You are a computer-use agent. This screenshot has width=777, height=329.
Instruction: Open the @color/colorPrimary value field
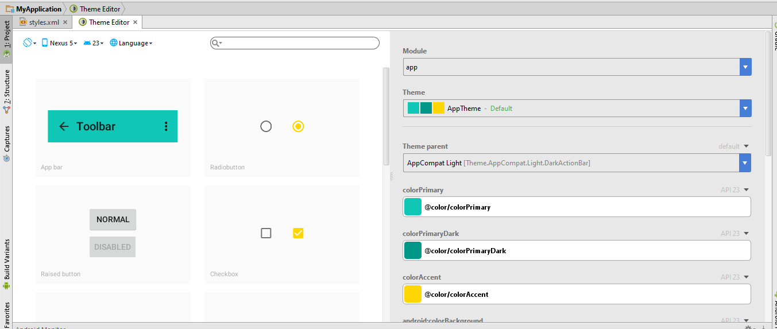(x=577, y=207)
